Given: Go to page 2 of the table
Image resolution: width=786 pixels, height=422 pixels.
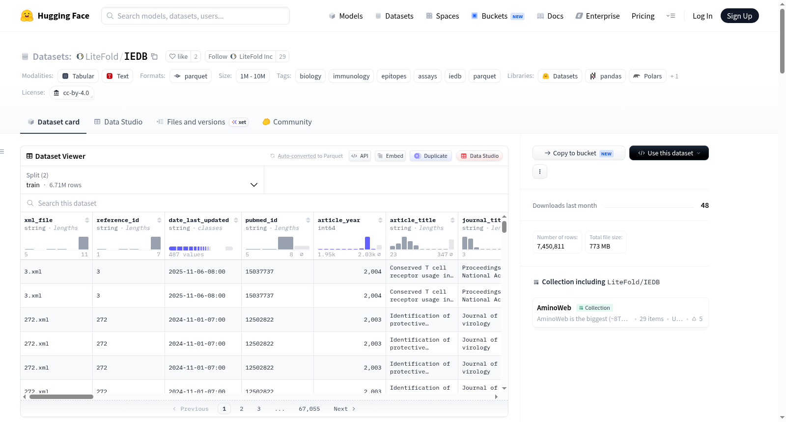Looking at the screenshot, I should coord(242,409).
